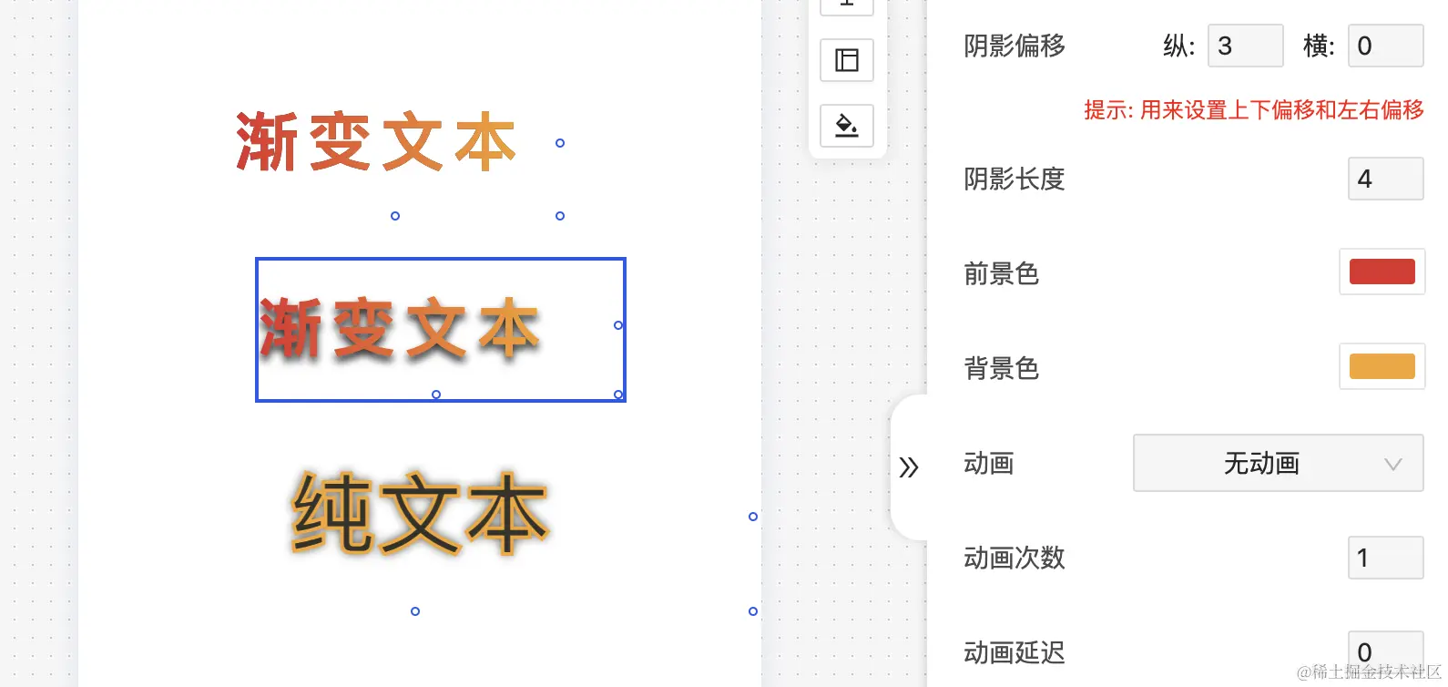Grab bottom-middle handle of selected blue box

point(436,395)
